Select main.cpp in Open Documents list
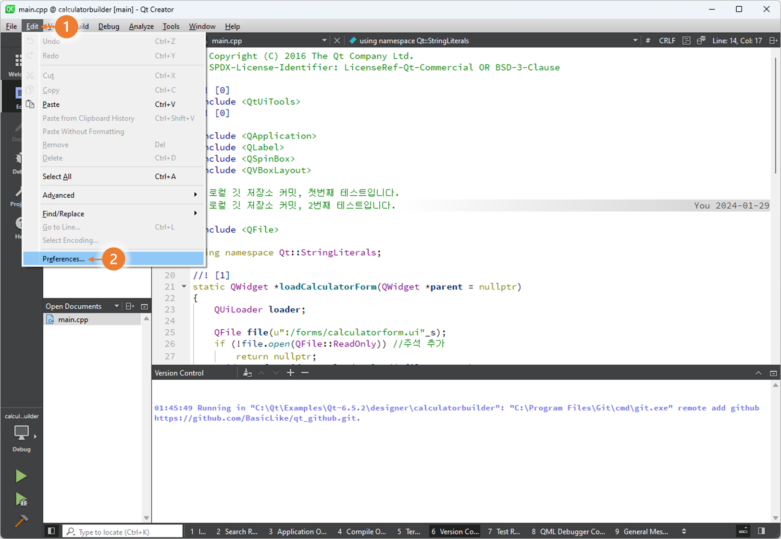Image resolution: width=781 pixels, height=539 pixels. (92, 319)
